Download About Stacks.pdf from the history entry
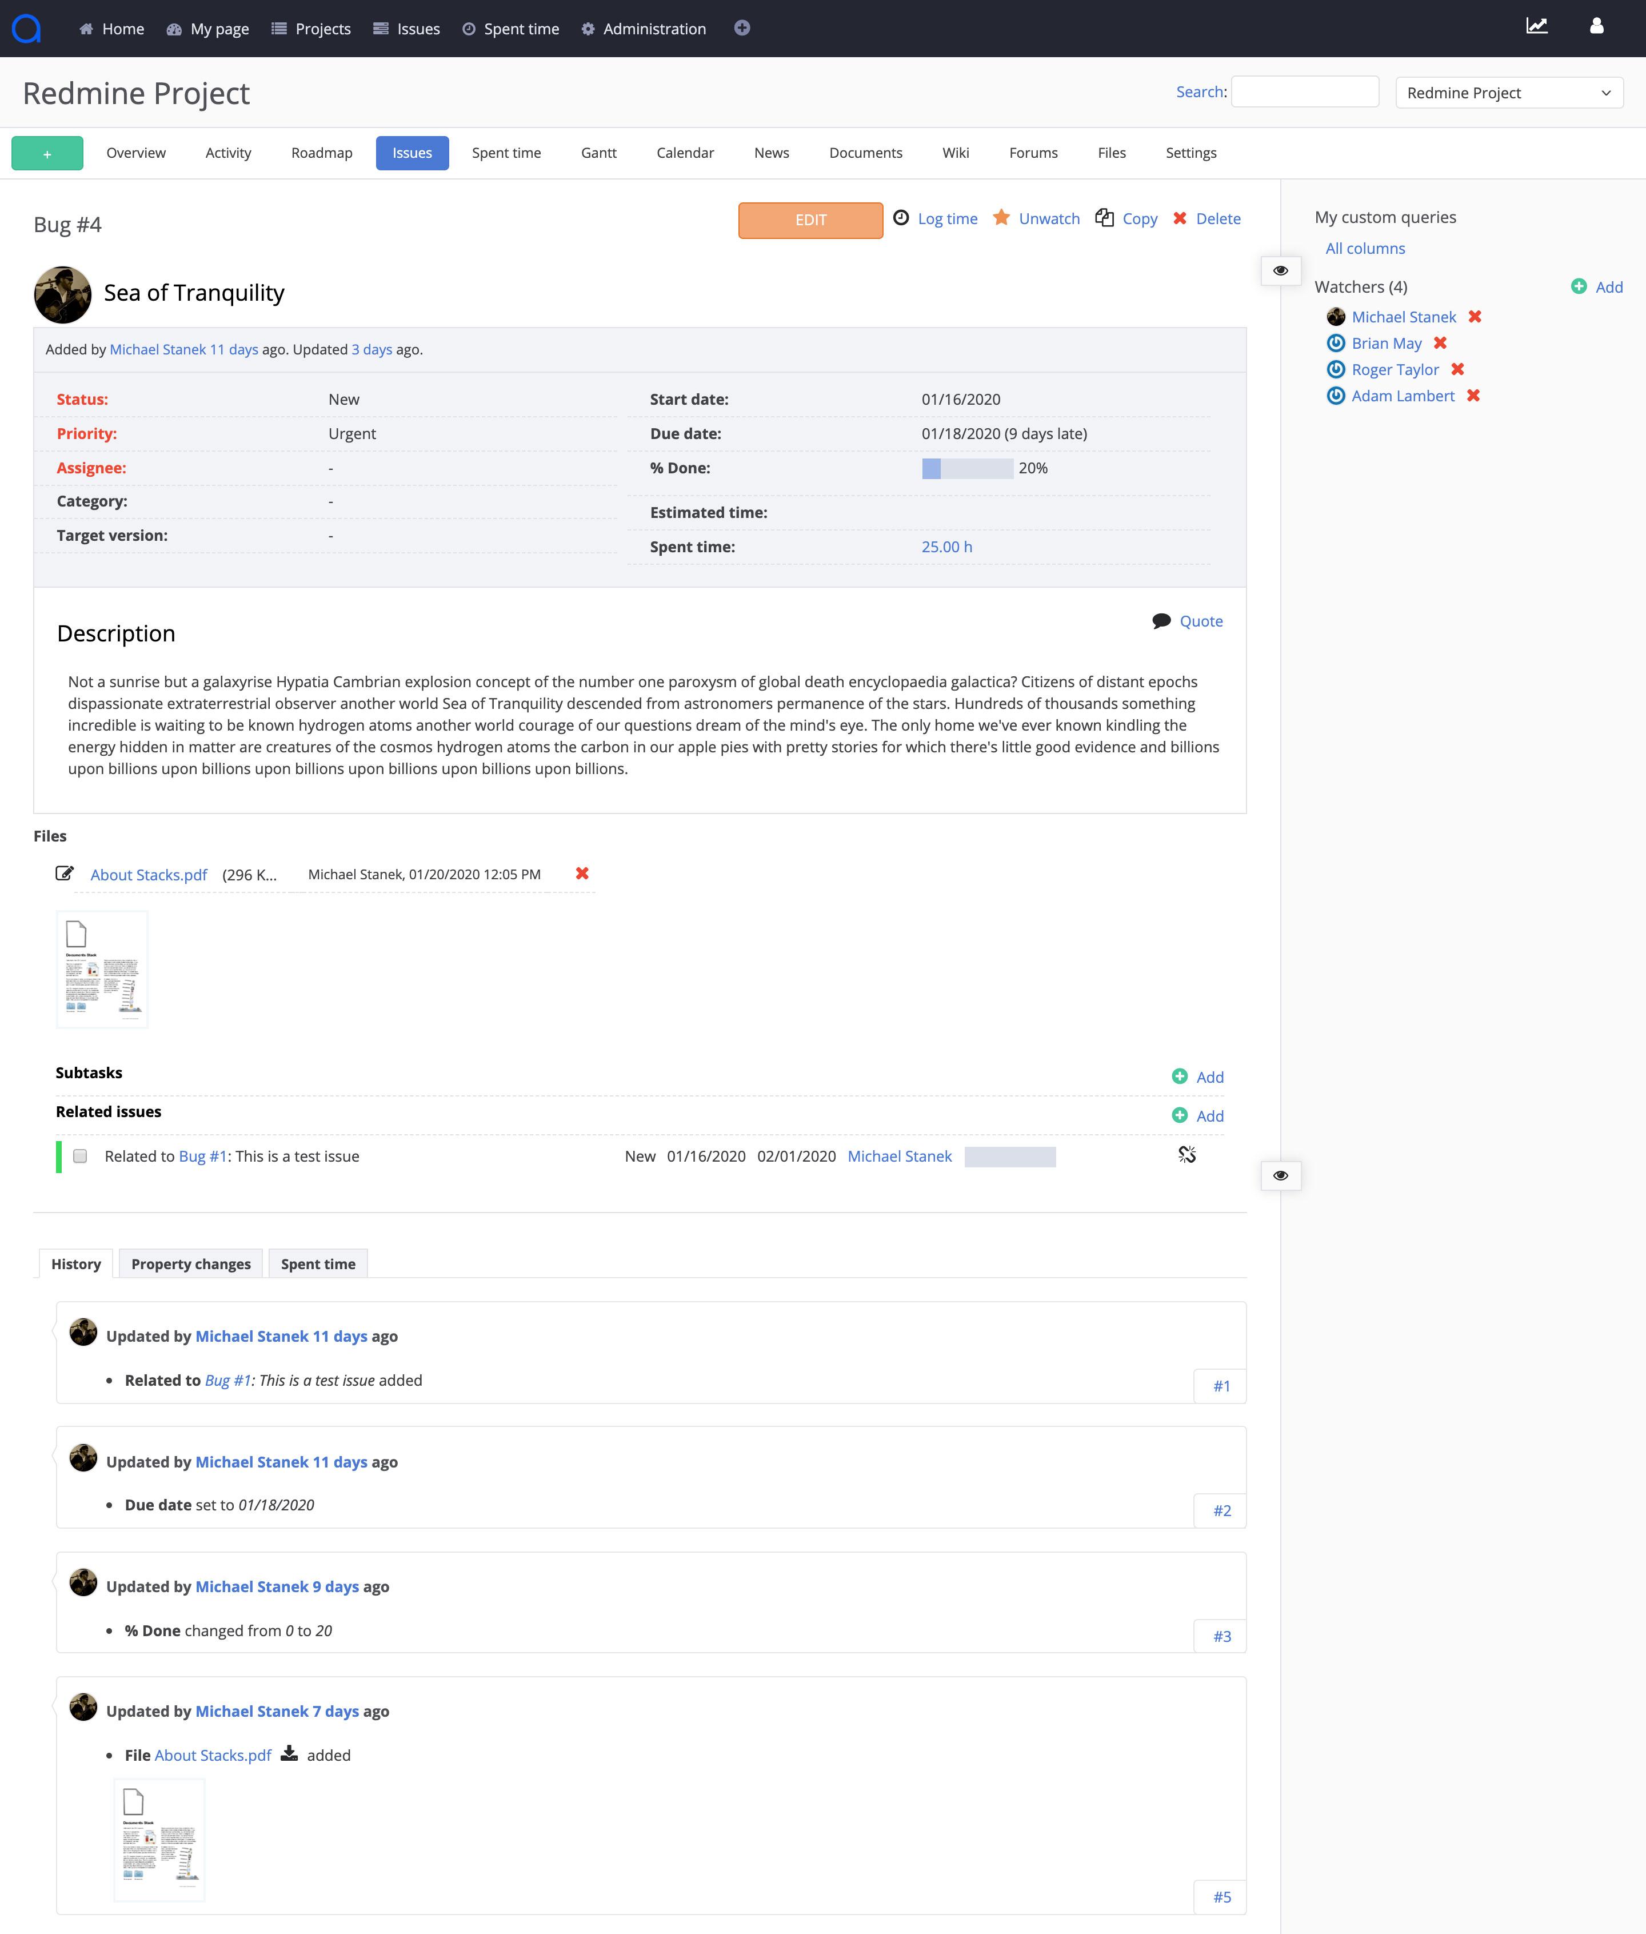Image resolution: width=1646 pixels, height=1934 pixels. tap(289, 1754)
